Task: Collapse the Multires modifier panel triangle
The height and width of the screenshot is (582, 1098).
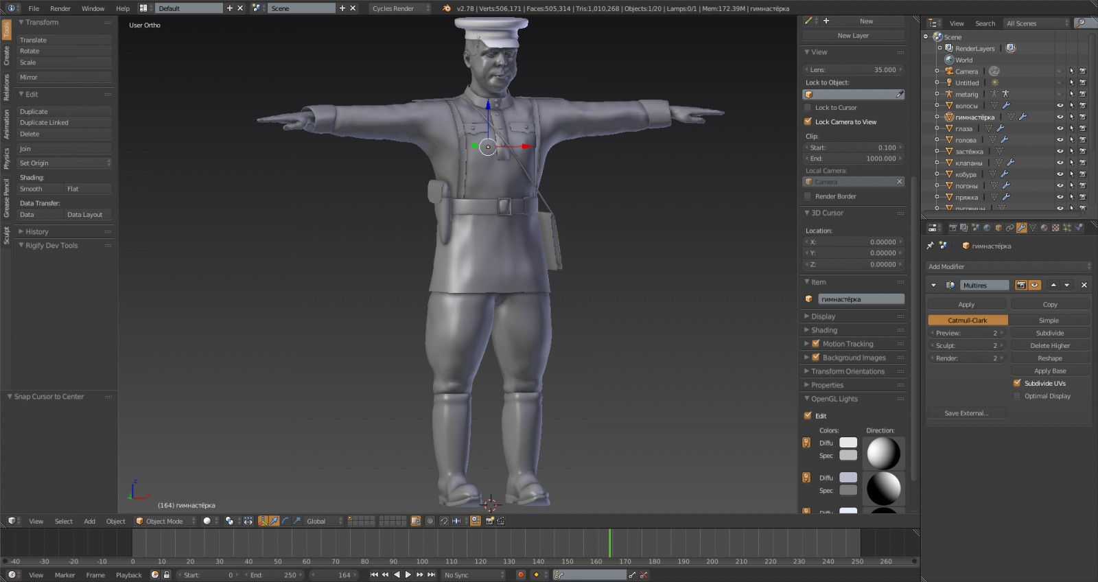Action: tap(933, 285)
